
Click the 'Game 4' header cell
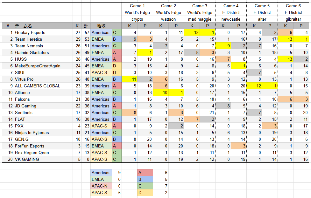click(x=231, y=6)
